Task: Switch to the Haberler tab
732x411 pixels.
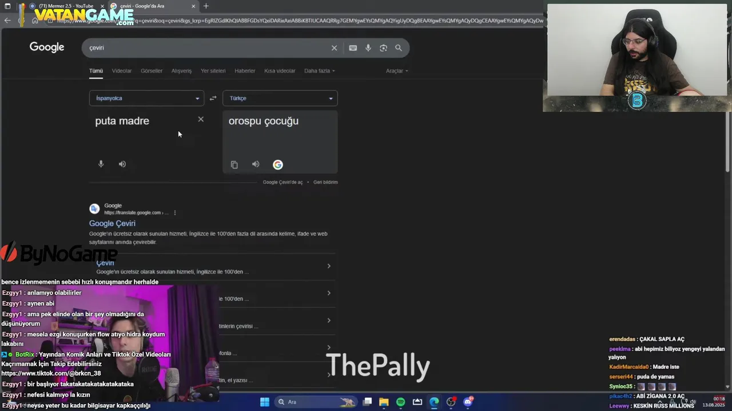Action: coord(245,71)
